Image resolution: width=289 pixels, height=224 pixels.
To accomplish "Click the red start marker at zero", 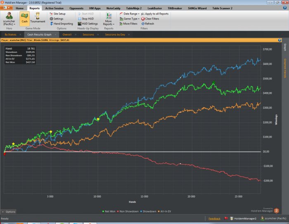I will coord(5,154).
